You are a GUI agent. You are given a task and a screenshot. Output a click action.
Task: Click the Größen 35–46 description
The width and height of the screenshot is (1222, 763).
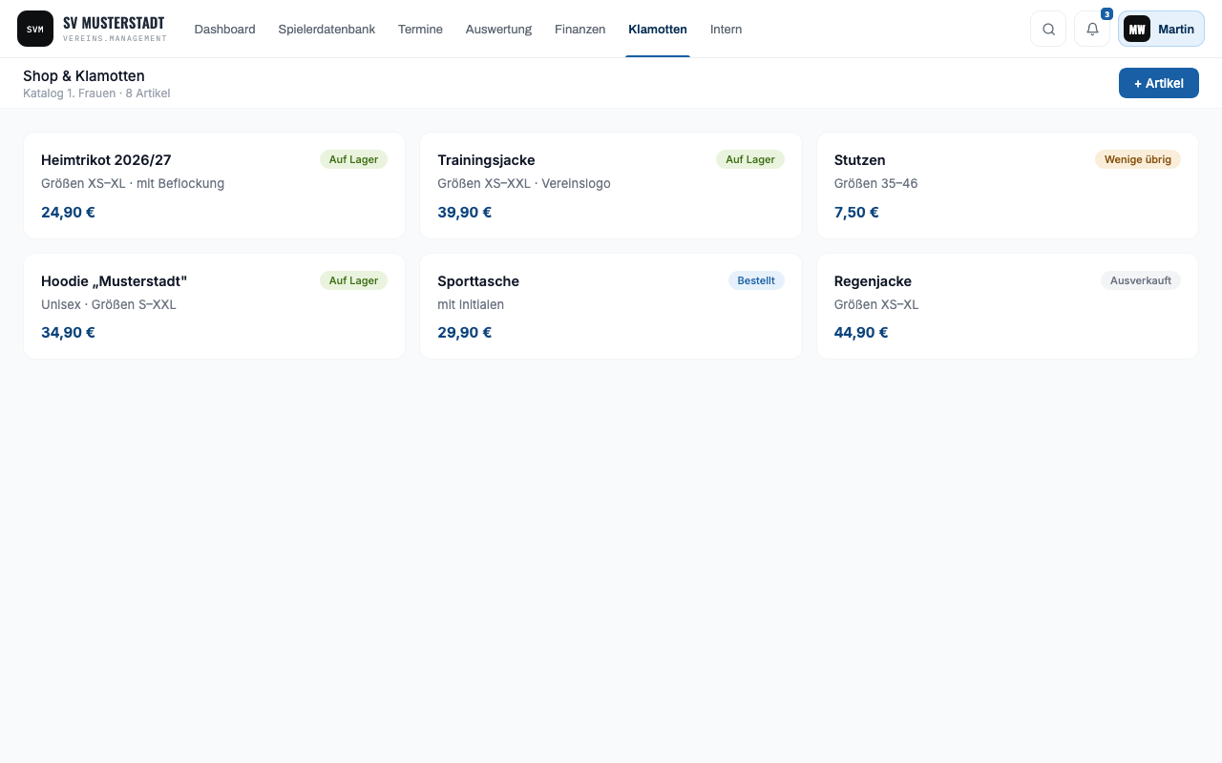(875, 183)
